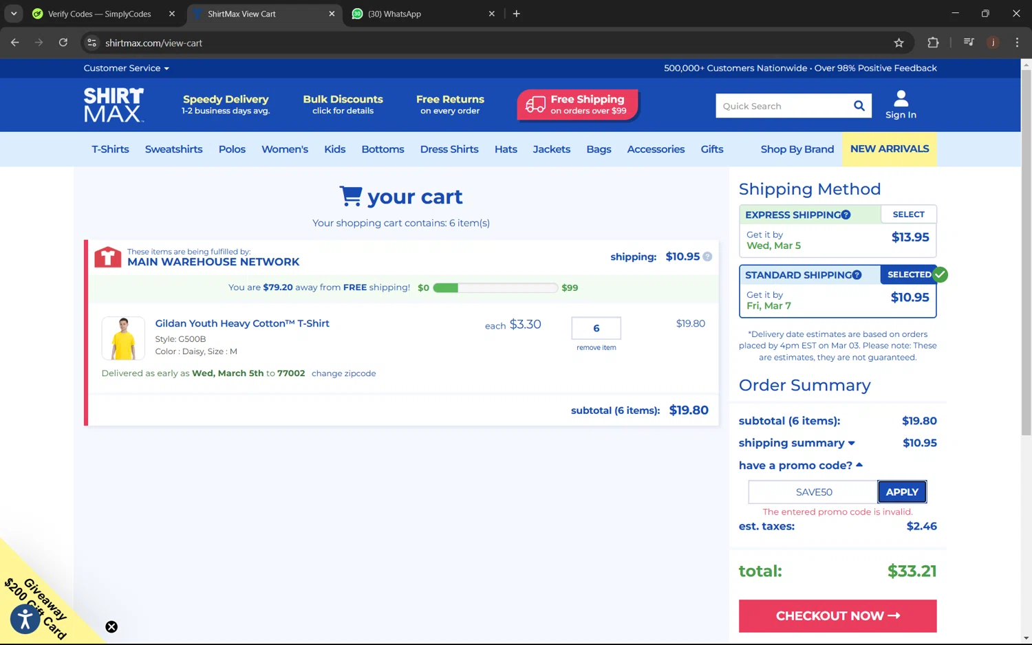The width and height of the screenshot is (1032, 645).
Task: Focus the promo code input field
Action: click(813, 492)
